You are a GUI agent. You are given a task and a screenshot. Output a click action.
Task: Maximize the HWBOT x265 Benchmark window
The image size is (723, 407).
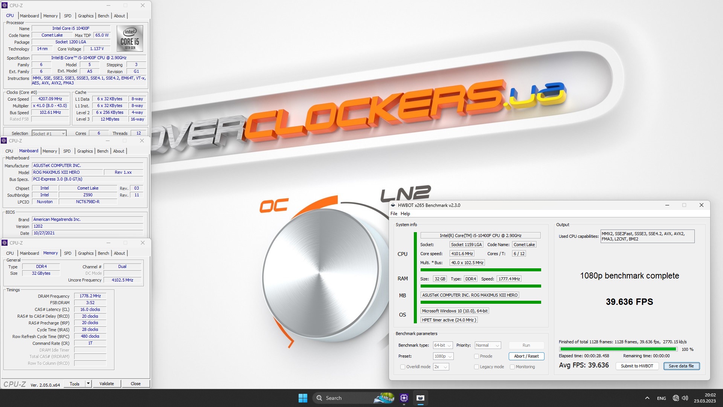(x=684, y=205)
